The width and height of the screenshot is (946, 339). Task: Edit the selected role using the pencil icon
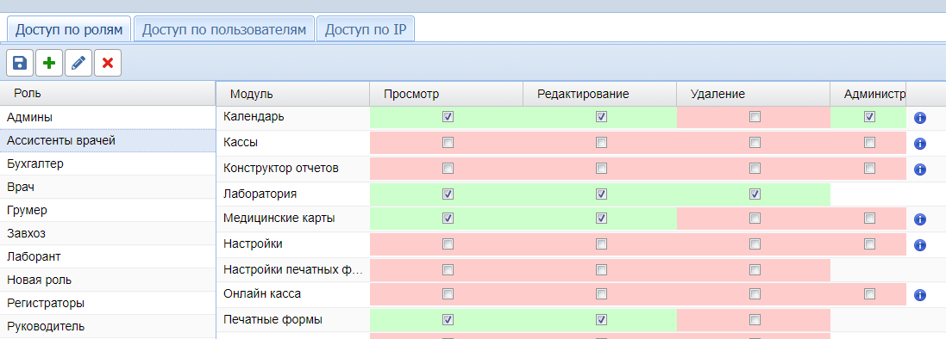click(78, 63)
